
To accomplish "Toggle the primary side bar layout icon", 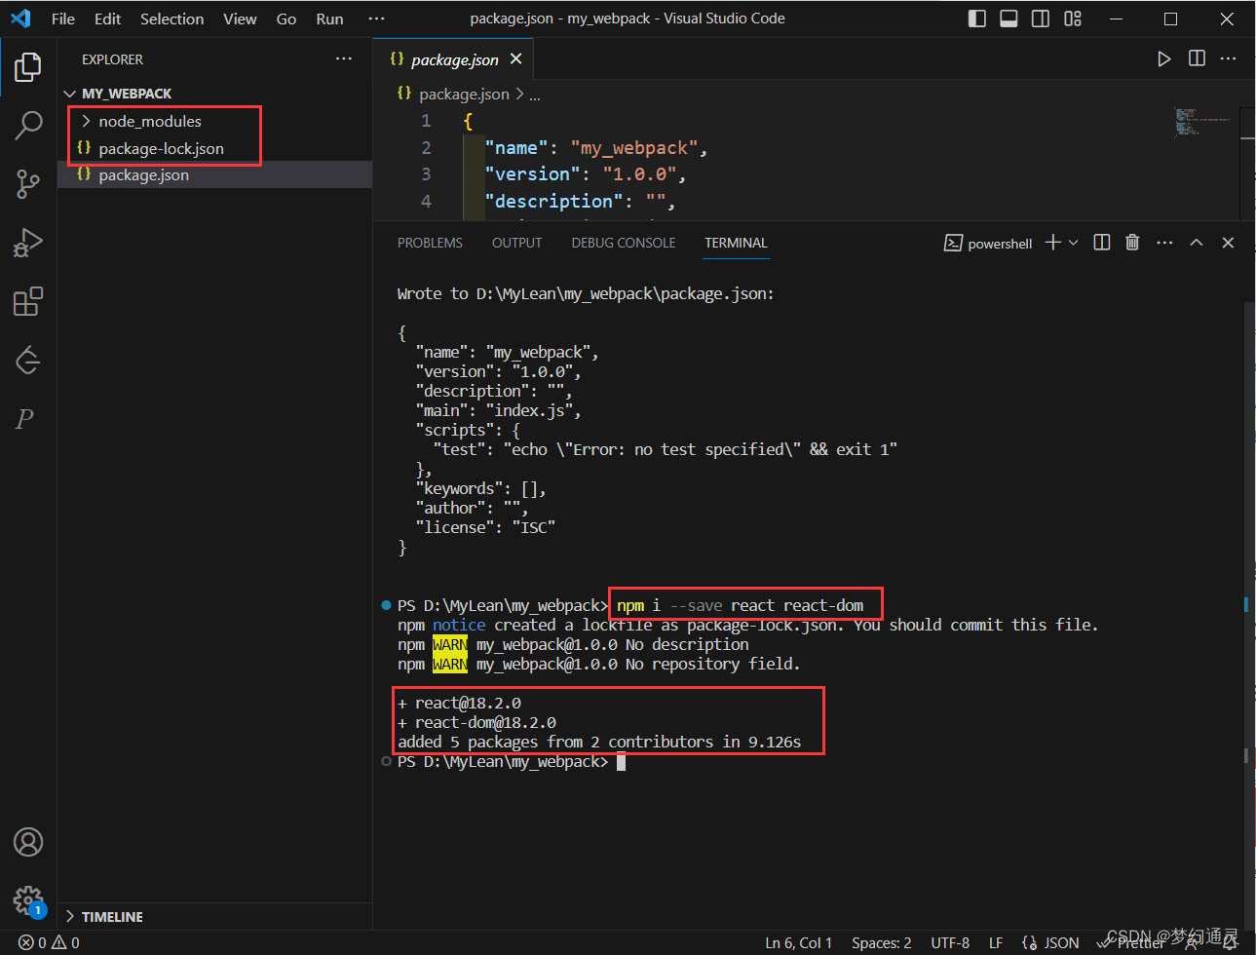I will (x=977, y=19).
